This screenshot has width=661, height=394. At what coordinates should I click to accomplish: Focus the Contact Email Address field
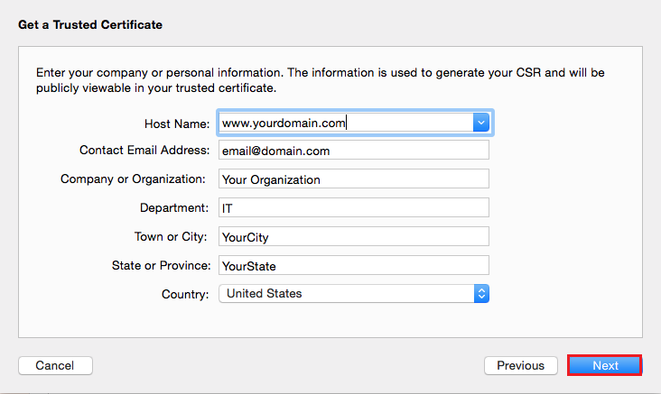[353, 151]
